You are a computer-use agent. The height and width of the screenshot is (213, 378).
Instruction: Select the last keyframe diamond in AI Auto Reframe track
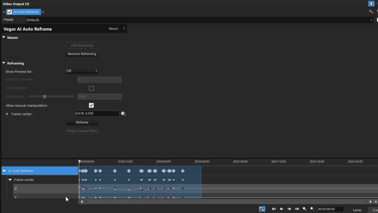(x=183, y=171)
